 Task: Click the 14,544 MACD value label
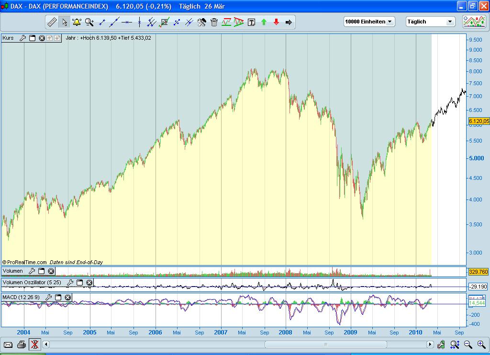coord(477,303)
